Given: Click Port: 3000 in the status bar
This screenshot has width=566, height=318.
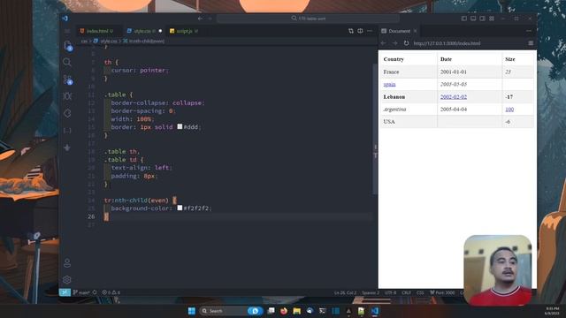Looking at the screenshot, I should point(442,292).
